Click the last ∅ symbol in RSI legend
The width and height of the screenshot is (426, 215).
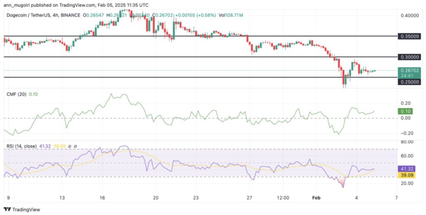pos(75,147)
